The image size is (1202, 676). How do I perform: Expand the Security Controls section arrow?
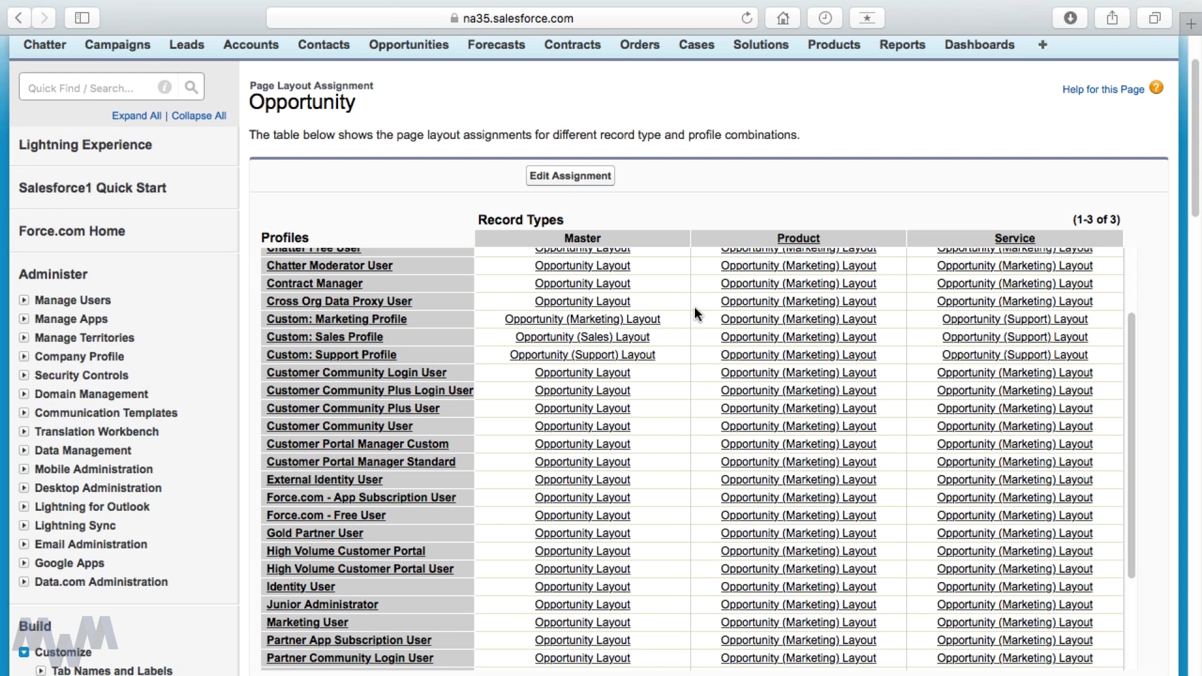point(24,375)
